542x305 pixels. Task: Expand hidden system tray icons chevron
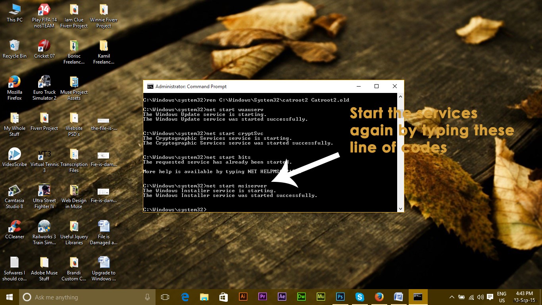pos(452,297)
